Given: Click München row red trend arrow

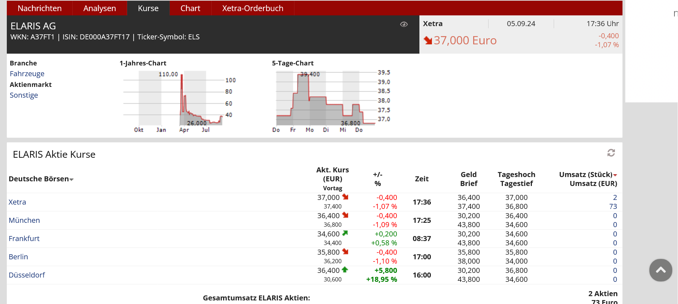Looking at the screenshot, I should point(345,215).
